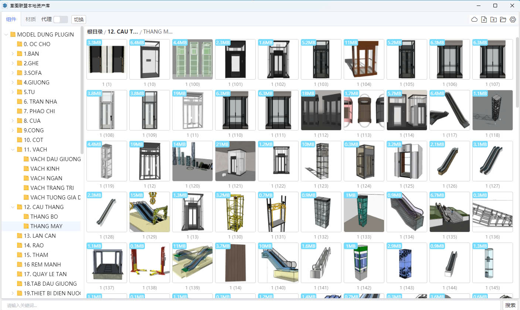
Task: Select escalator scene thumbnail 1 (129)
Action: pyautogui.click(x=150, y=212)
